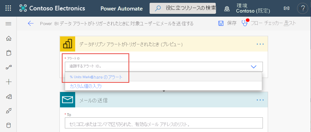Click Create plus icon in sidebar
This screenshot has height=132, width=311.
click(9, 82)
